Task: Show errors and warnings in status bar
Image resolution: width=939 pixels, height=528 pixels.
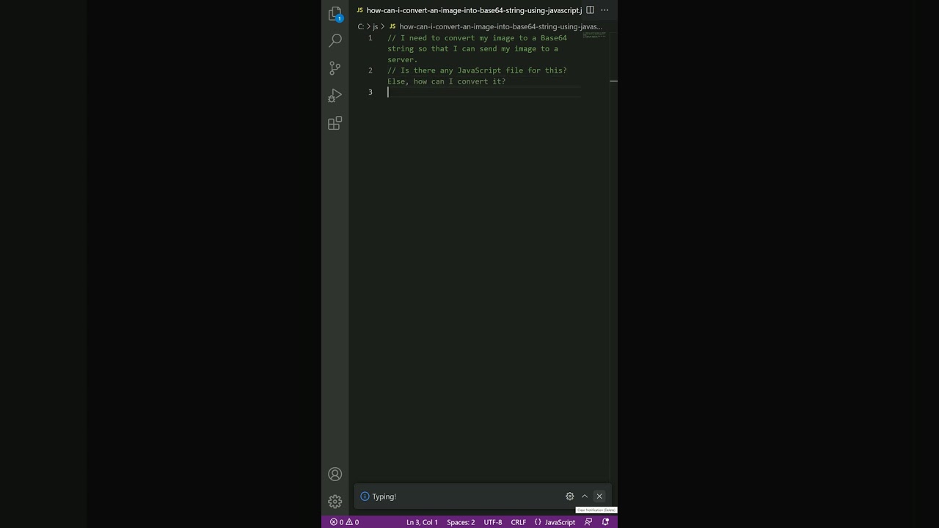Action: (x=344, y=522)
